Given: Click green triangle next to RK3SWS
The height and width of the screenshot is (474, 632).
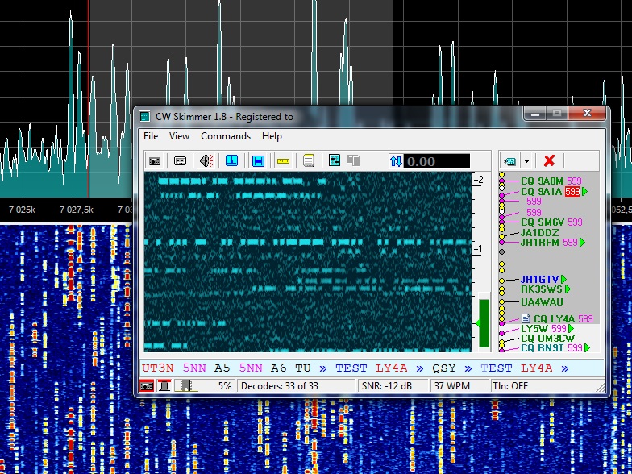Looking at the screenshot, I should (568, 289).
